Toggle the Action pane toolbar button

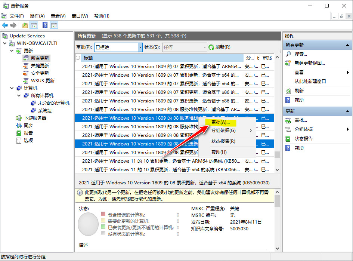click(54, 25)
